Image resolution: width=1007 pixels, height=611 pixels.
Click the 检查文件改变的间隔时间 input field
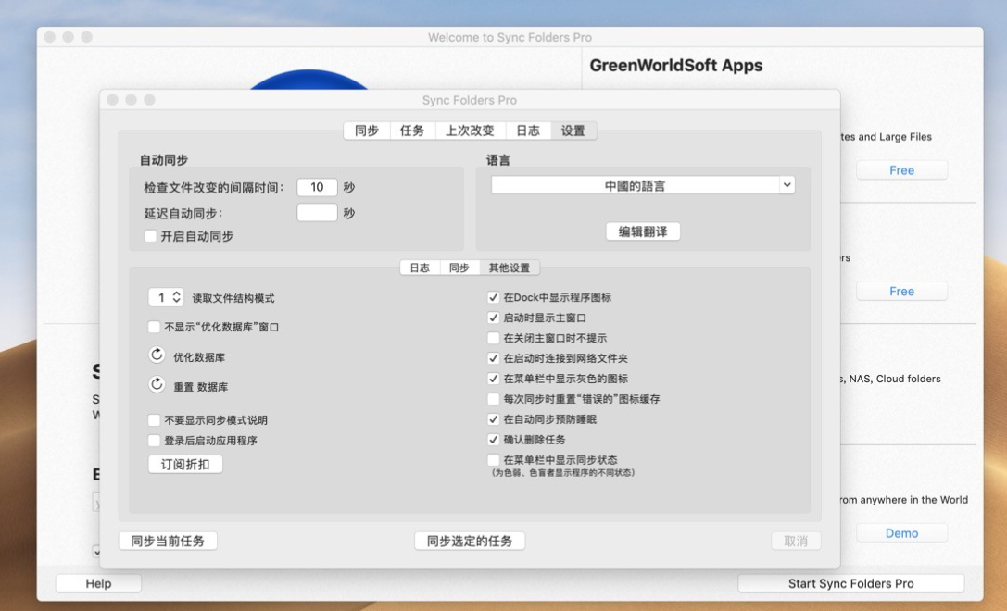pos(317,187)
